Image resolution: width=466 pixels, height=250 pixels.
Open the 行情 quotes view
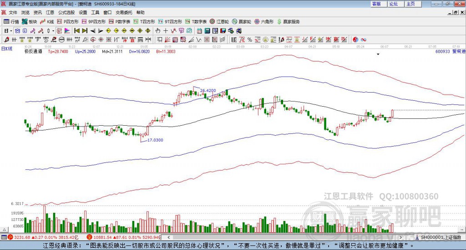pyautogui.click(x=11, y=22)
